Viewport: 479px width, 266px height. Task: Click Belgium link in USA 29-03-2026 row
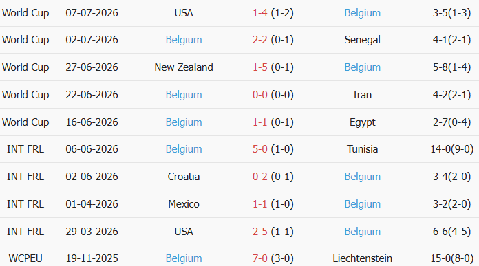[x=362, y=232]
